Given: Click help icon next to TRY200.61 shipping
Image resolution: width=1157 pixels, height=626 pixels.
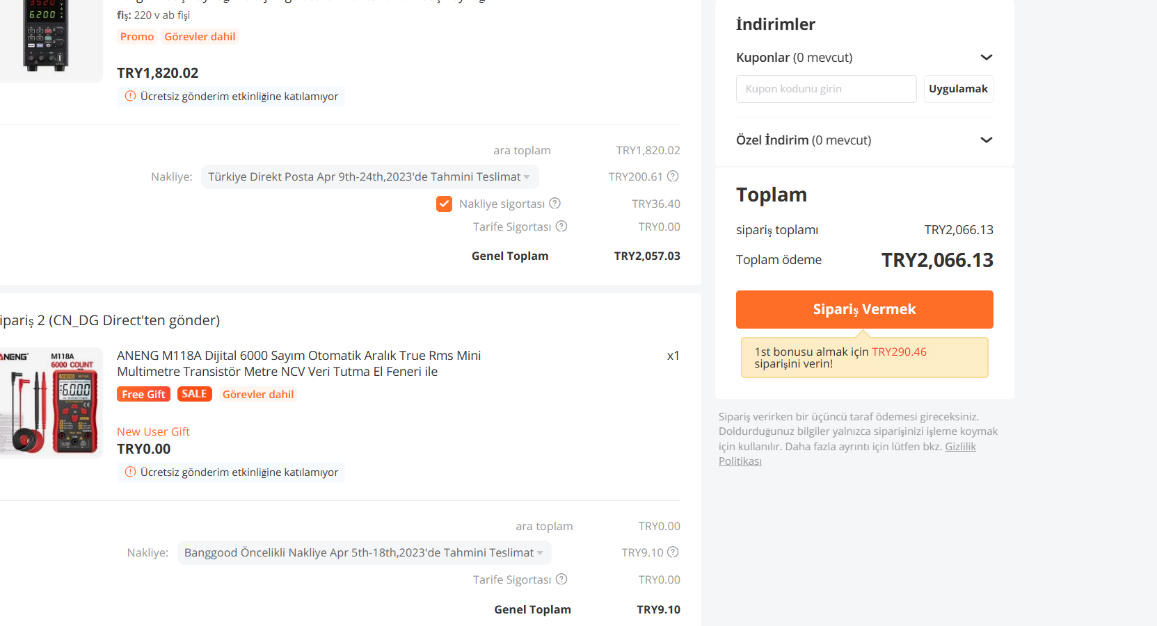Looking at the screenshot, I should tap(673, 176).
